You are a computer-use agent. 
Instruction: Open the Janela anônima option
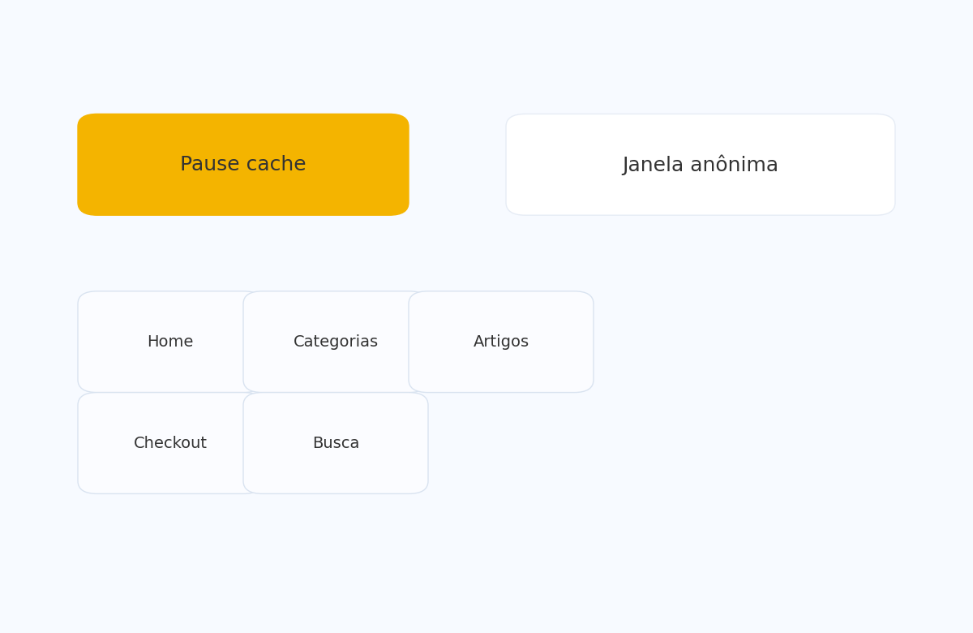(x=700, y=165)
